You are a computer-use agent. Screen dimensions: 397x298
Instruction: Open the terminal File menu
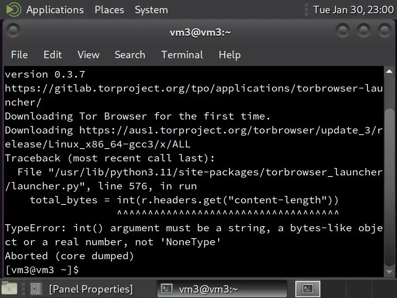tap(19, 55)
